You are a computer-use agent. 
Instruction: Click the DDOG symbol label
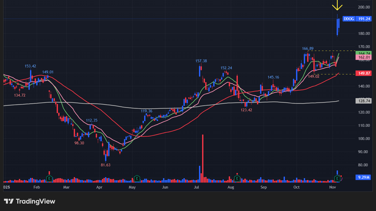[x=349, y=19]
